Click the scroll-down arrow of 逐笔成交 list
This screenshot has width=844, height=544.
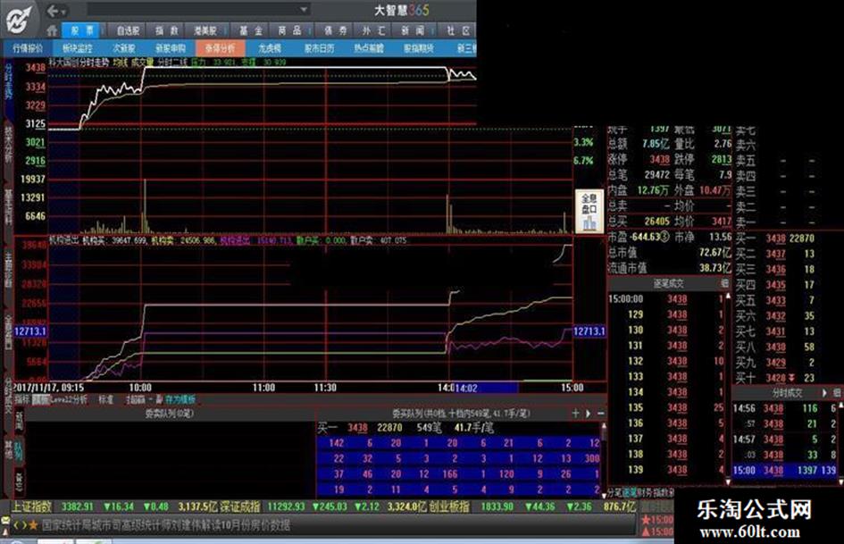(x=728, y=481)
